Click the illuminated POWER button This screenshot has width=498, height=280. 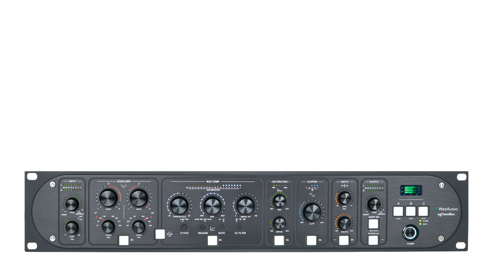click(x=410, y=233)
